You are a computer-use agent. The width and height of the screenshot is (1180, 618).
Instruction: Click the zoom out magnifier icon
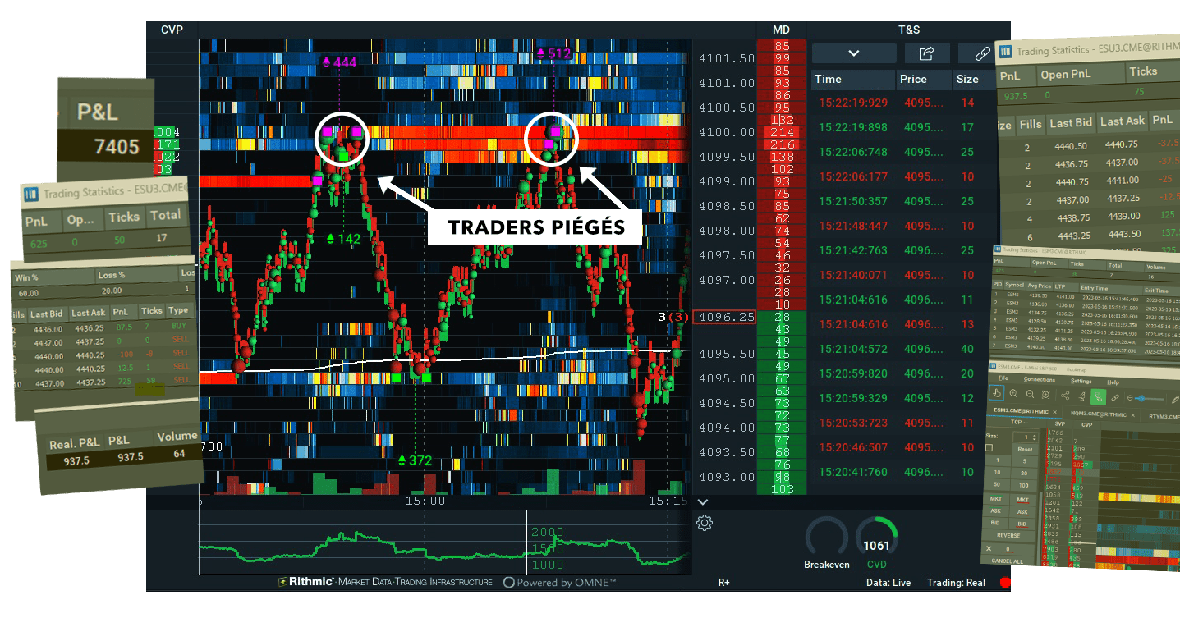[1030, 394]
